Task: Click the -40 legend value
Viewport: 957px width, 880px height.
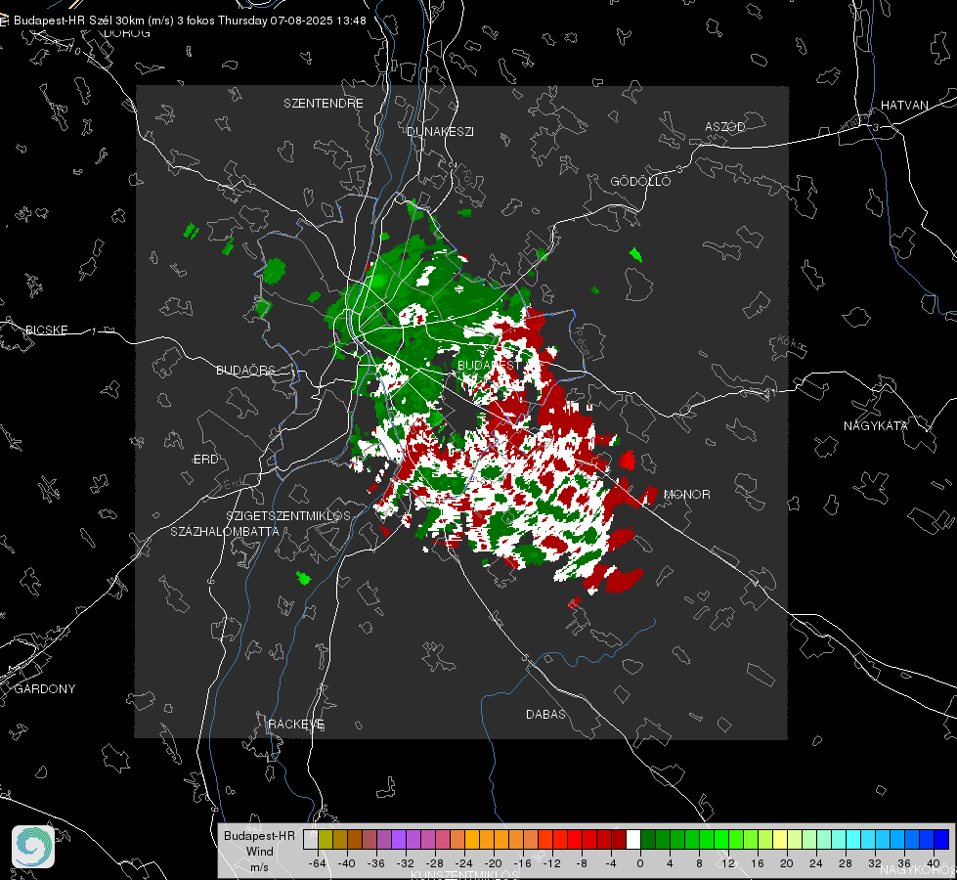Action: [346, 863]
